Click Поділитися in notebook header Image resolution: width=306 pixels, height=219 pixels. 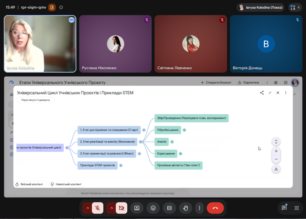coord(248,83)
